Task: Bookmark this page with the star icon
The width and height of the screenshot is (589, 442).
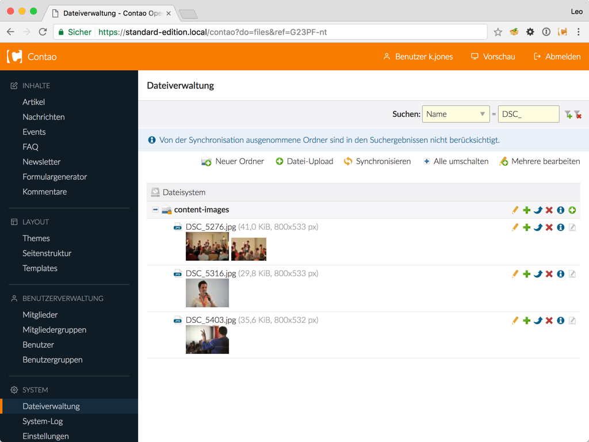Action: tap(498, 32)
